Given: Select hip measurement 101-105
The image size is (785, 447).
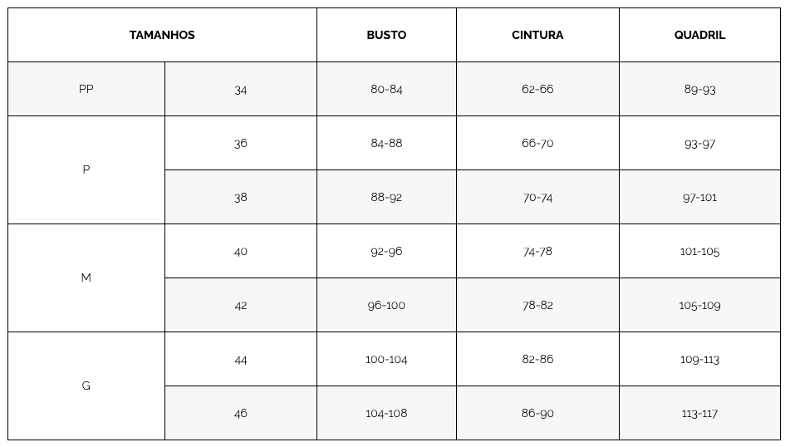Looking at the screenshot, I should point(699,251).
